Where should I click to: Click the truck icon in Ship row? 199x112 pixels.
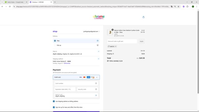click(x=98, y=41)
